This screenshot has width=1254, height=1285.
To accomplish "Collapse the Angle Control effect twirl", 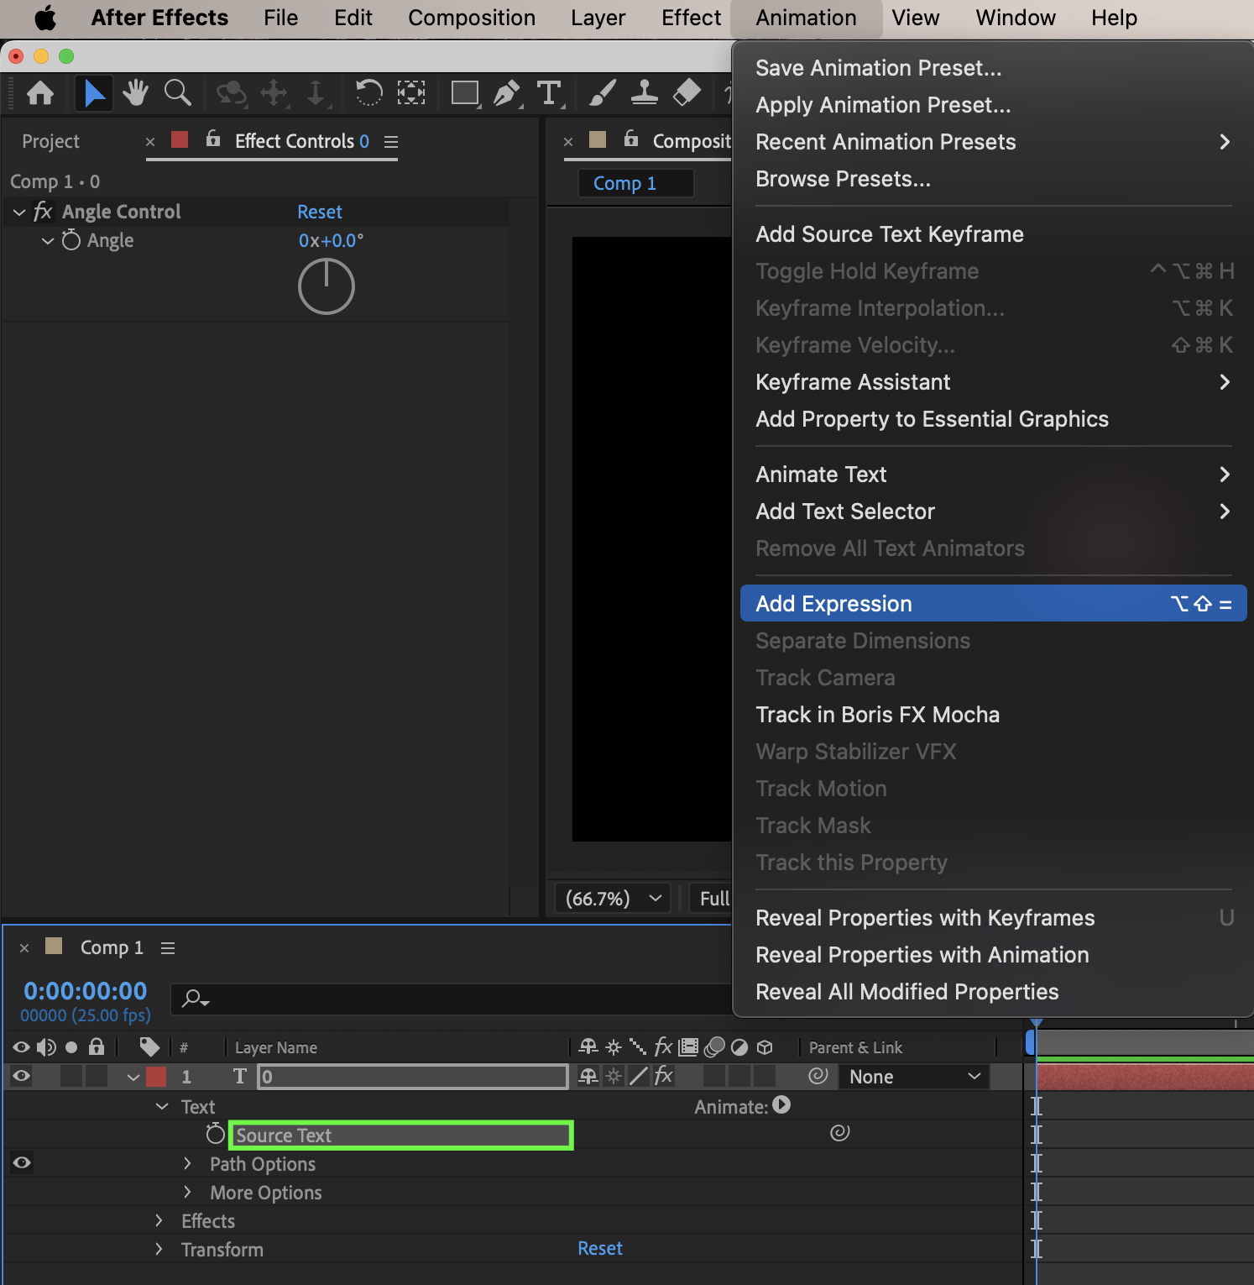I will coord(19,212).
